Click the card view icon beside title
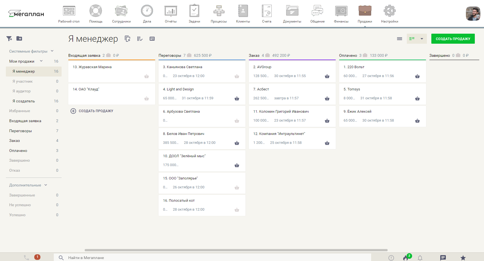Image resolution: width=484 pixels, height=261 pixels. coord(152,39)
